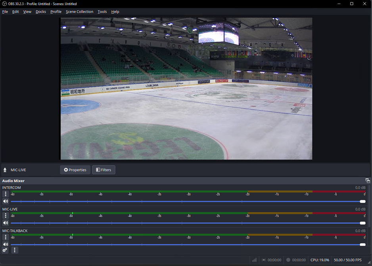The width and height of the screenshot is (372, 266).
Task: Mute the INTERCOM audio source
Action: (6, 202)
